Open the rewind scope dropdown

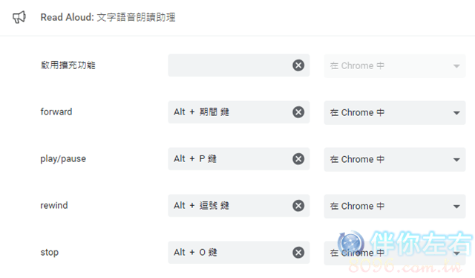point(395,206)
